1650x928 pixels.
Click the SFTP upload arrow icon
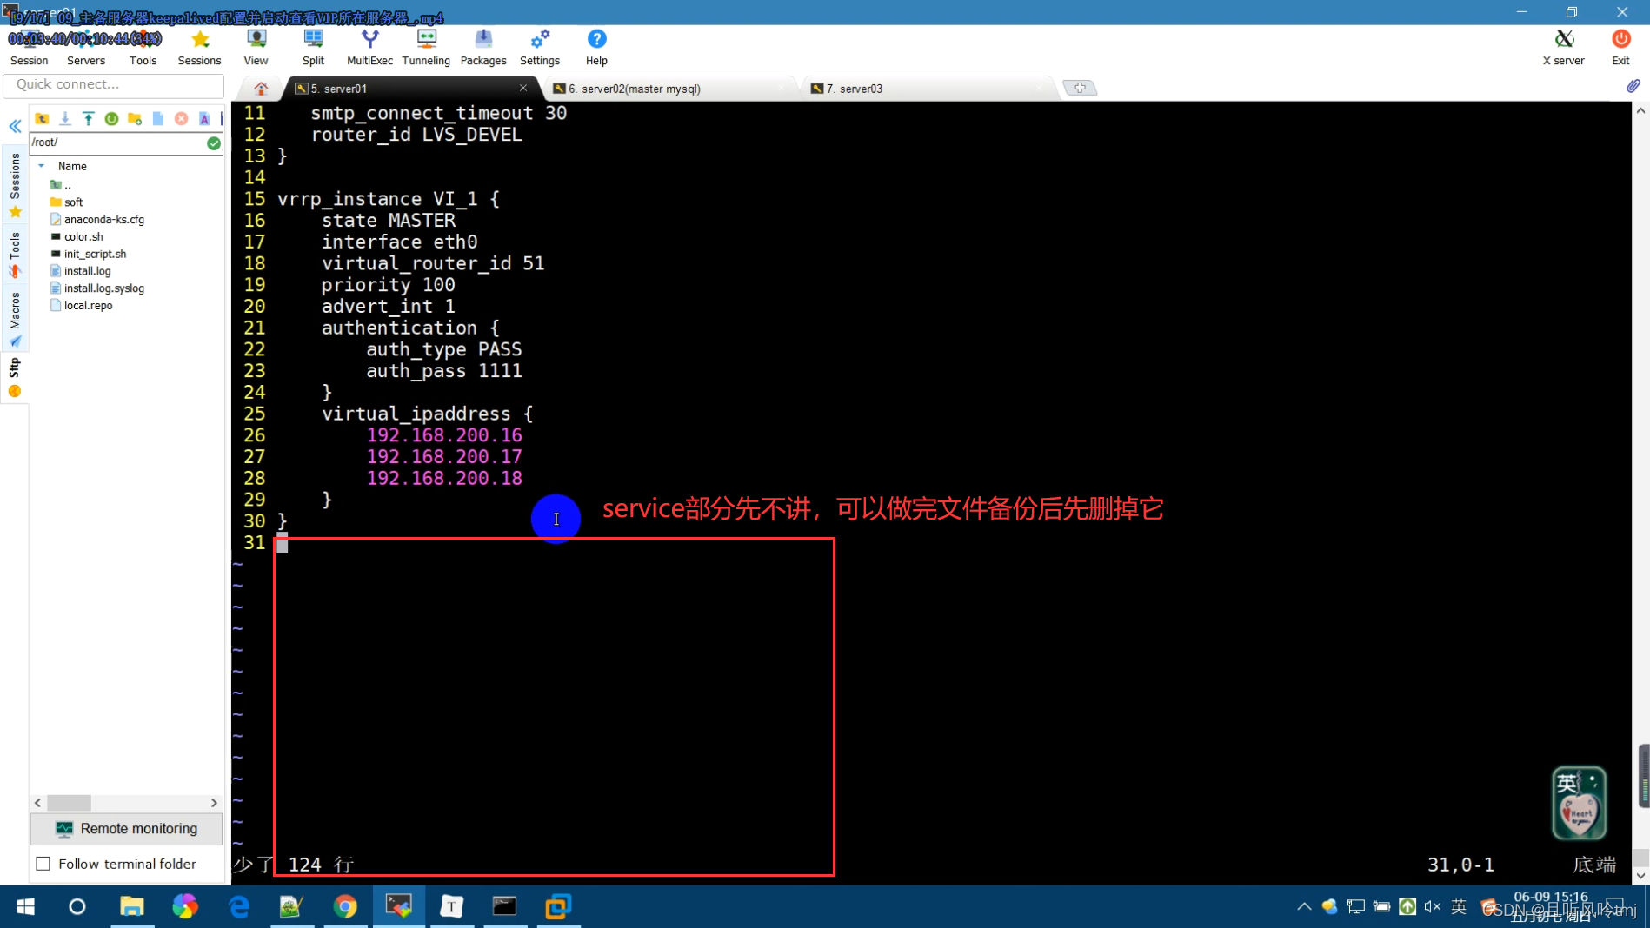coord(89,118)
